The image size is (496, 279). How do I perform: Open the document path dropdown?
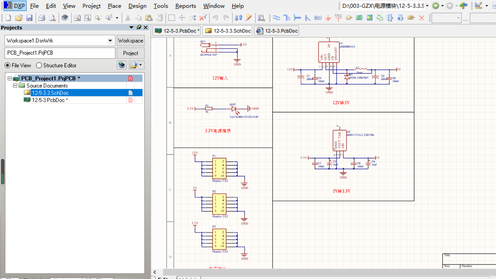[x=427, y=6]
